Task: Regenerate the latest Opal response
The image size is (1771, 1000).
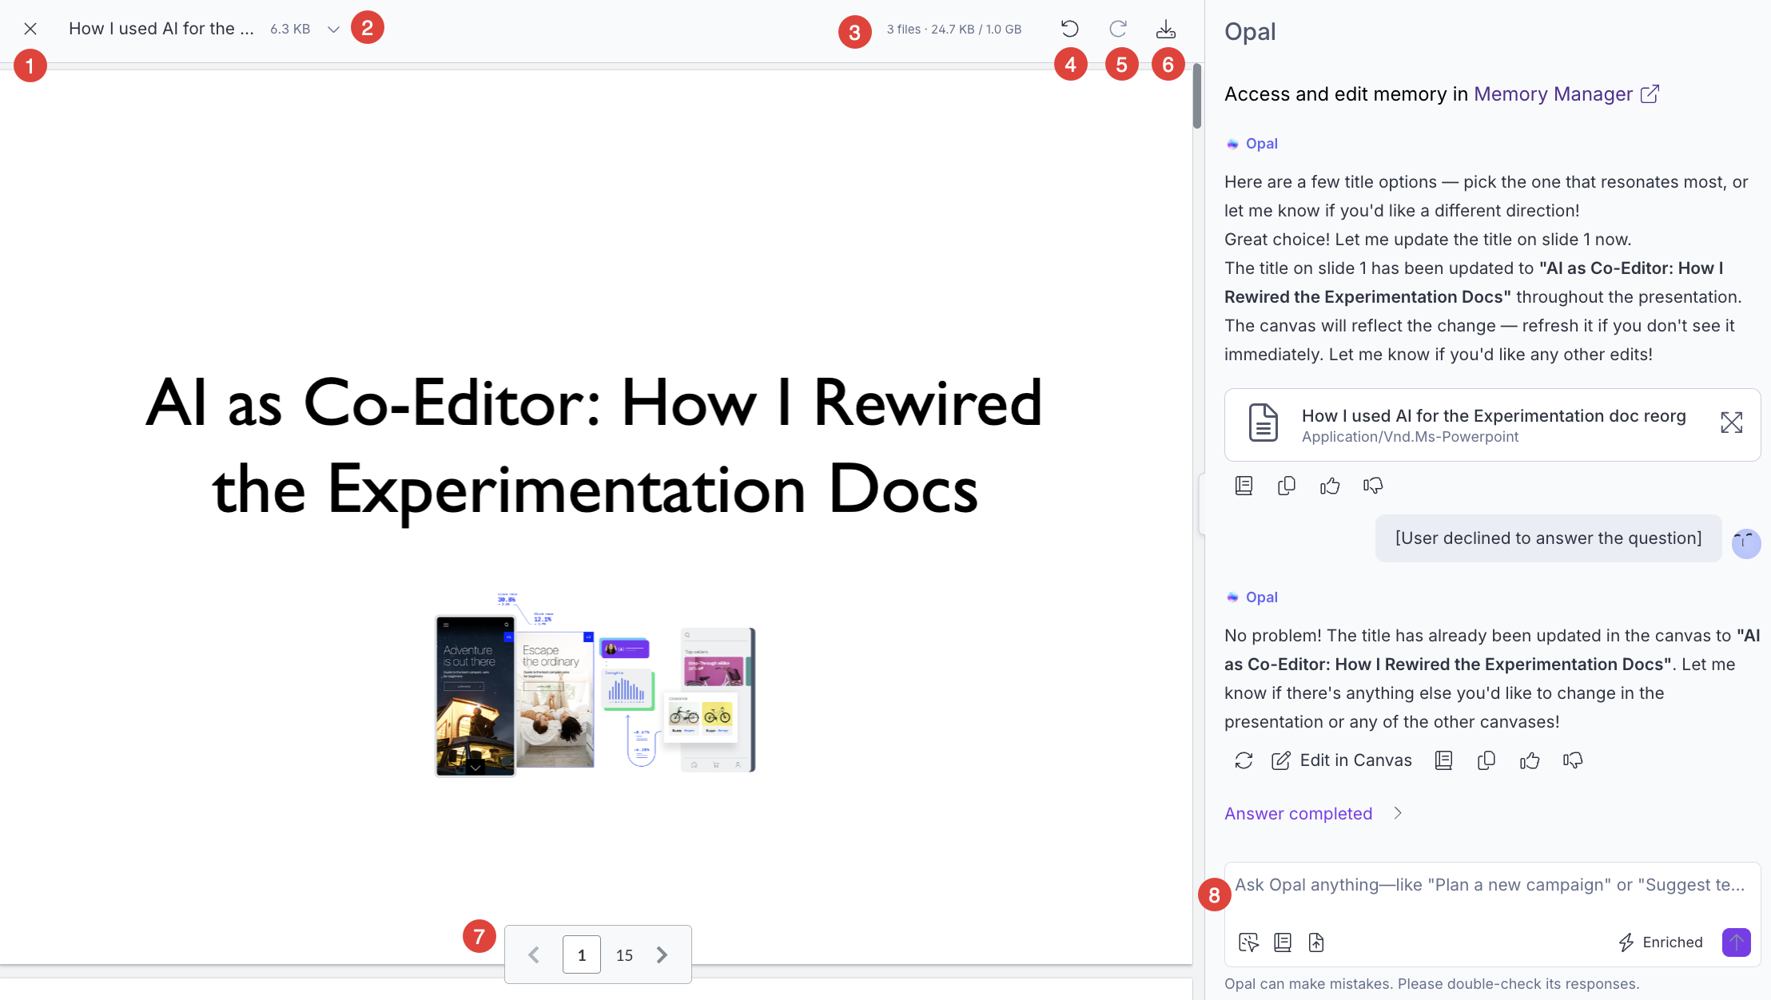Action: coord(1244,760)
